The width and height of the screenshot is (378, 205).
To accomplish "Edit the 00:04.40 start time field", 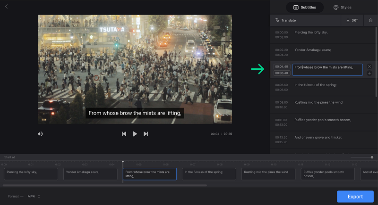I will (x=282, y=66).
